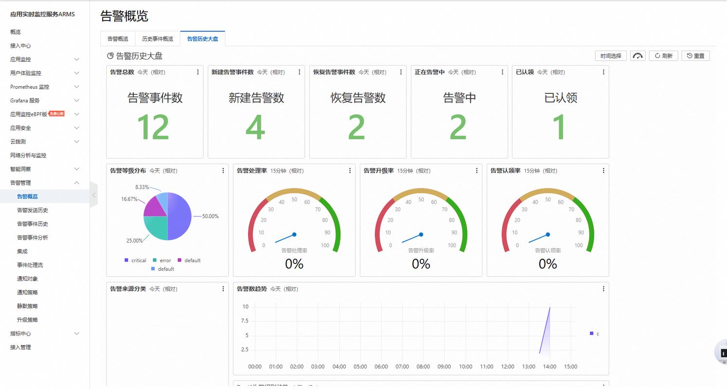Click the 告警认领率 gauge needle
This screenshot has width=727, height=389.
pyautogui.click(x=539, y=238)
